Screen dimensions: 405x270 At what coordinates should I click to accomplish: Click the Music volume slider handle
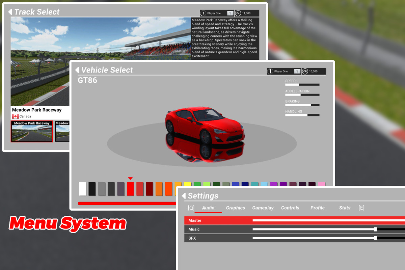(x=375, y=229)
